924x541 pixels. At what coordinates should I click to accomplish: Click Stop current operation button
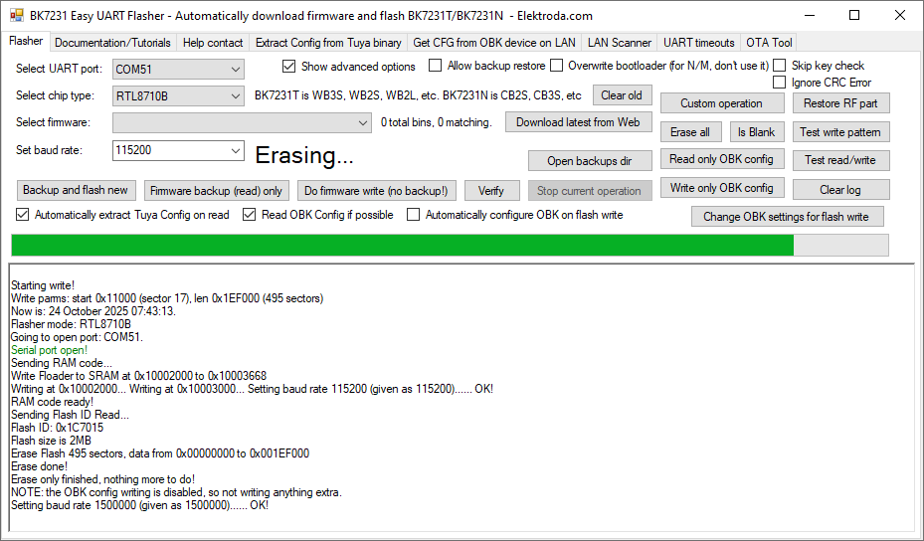pyautogui.click(x=589, y=190)
